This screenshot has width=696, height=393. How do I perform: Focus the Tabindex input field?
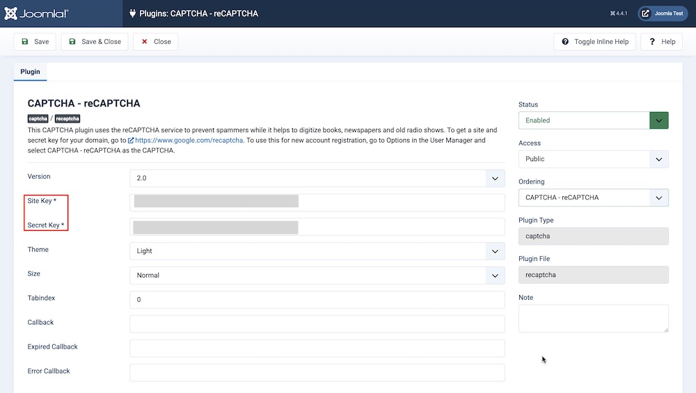click(317, 300)
